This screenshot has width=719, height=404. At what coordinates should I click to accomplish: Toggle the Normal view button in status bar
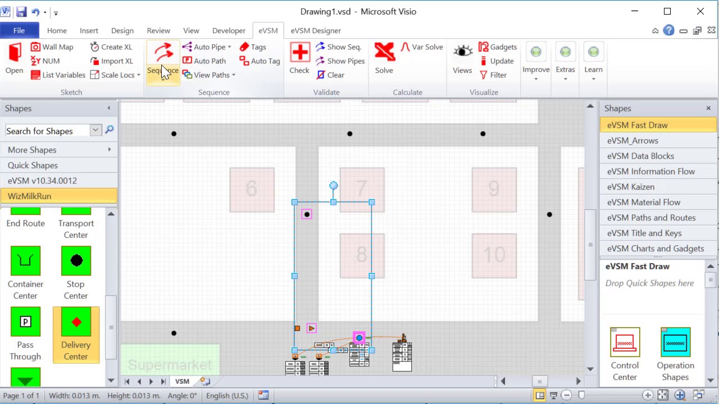pos(540,396)
